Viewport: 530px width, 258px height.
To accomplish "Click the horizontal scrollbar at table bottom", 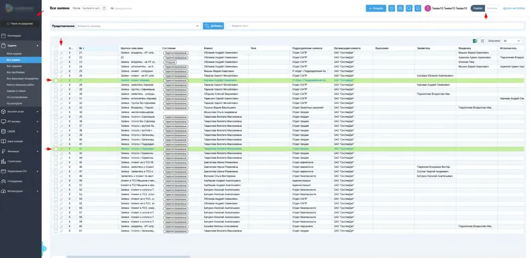I will [x=129, y=257].
